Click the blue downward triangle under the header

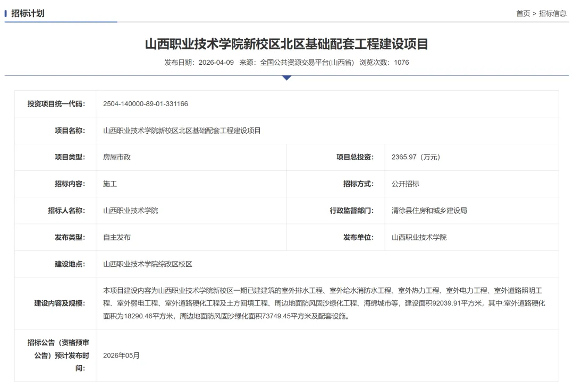pos(286,78)
